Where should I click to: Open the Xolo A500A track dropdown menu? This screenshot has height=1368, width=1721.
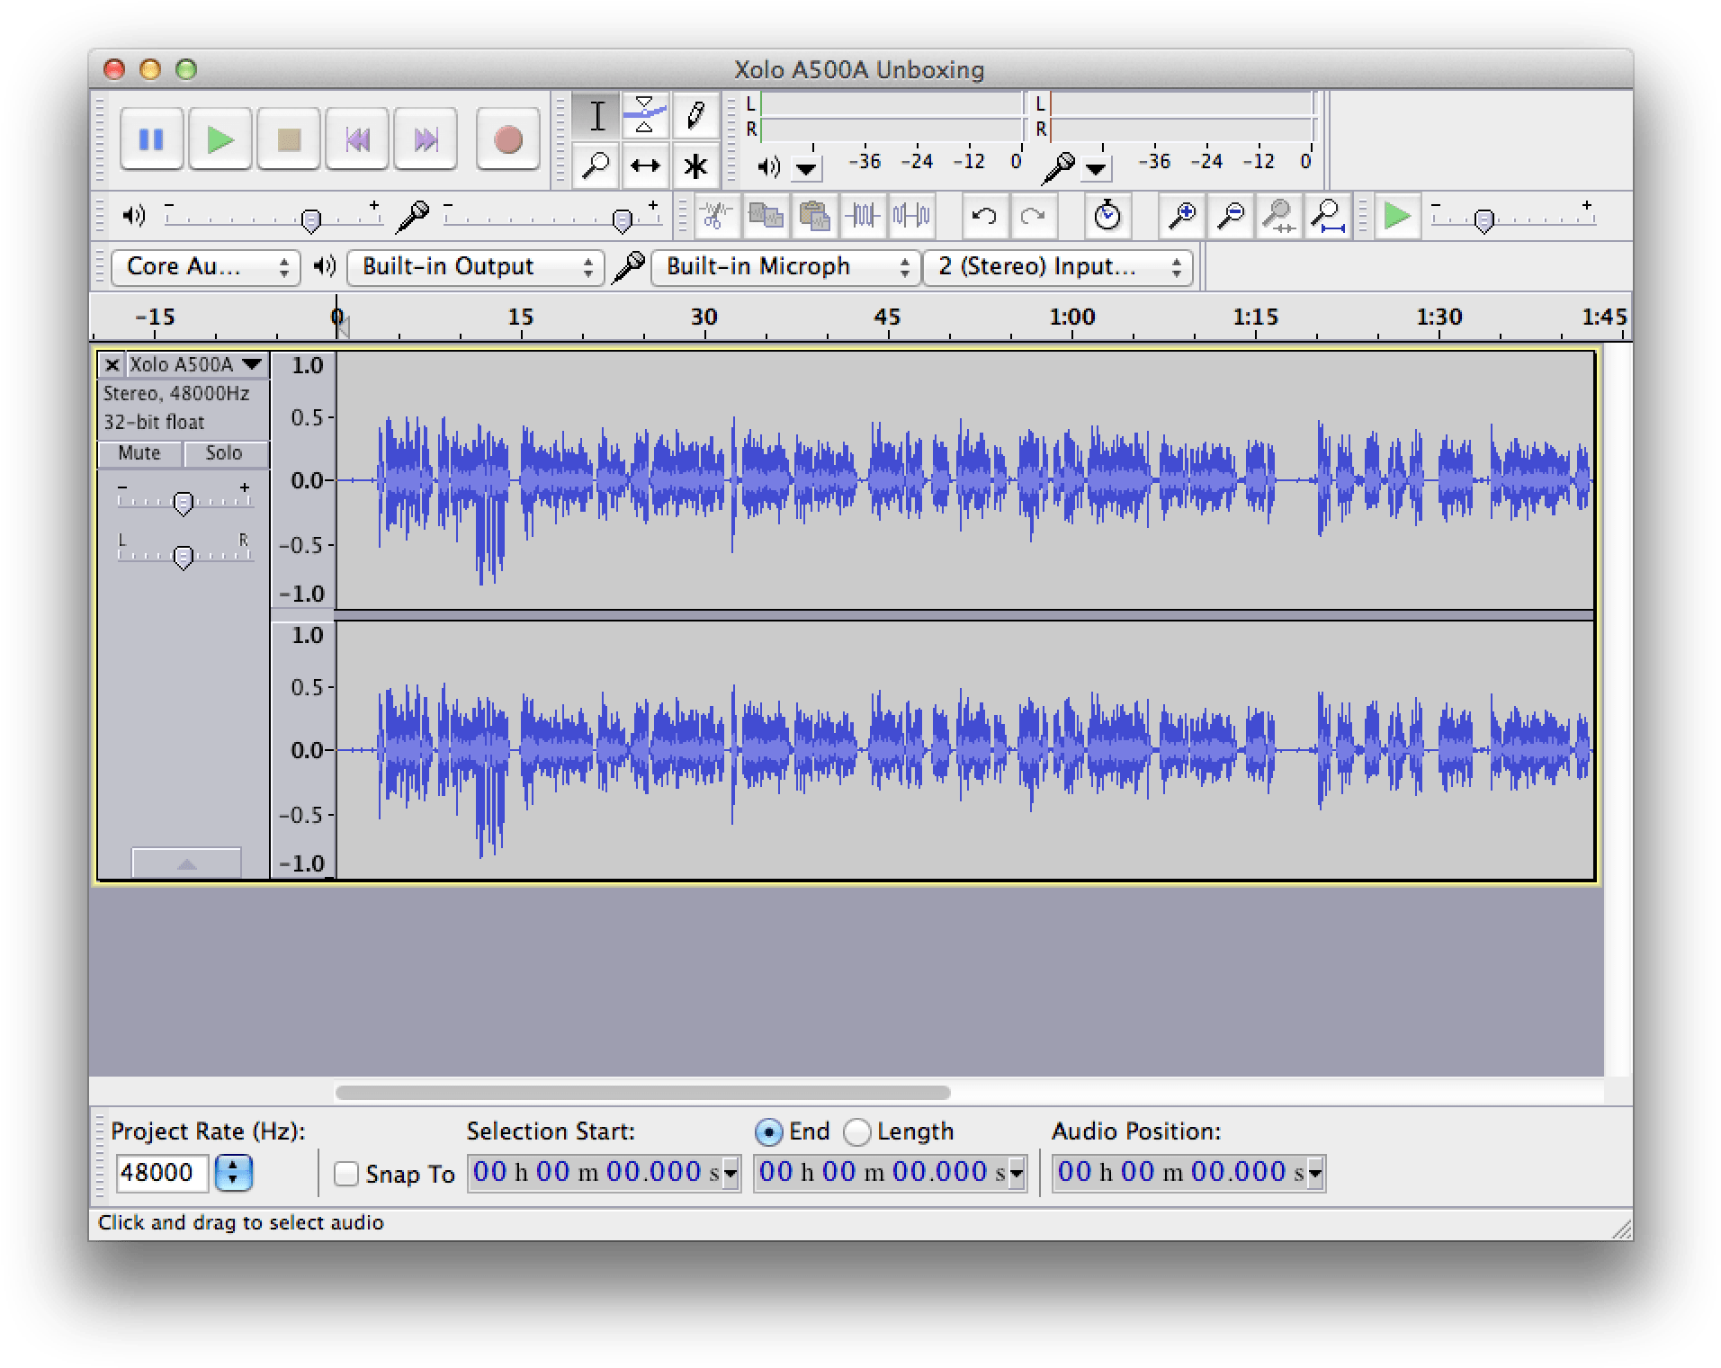click(x=253, y=364)
